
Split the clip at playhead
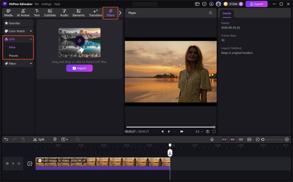click(x=38, y=139)
